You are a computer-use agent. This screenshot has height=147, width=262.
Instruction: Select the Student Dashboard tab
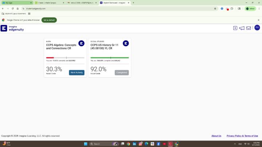coord(115,3)
